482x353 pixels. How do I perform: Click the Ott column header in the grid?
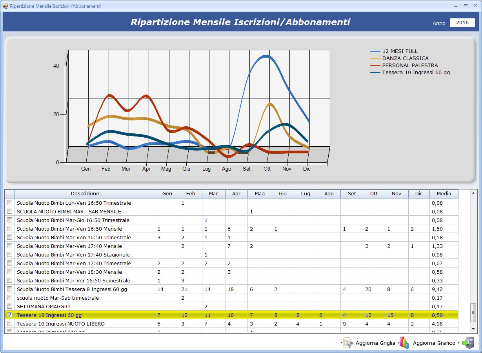[x=374, y=194]
